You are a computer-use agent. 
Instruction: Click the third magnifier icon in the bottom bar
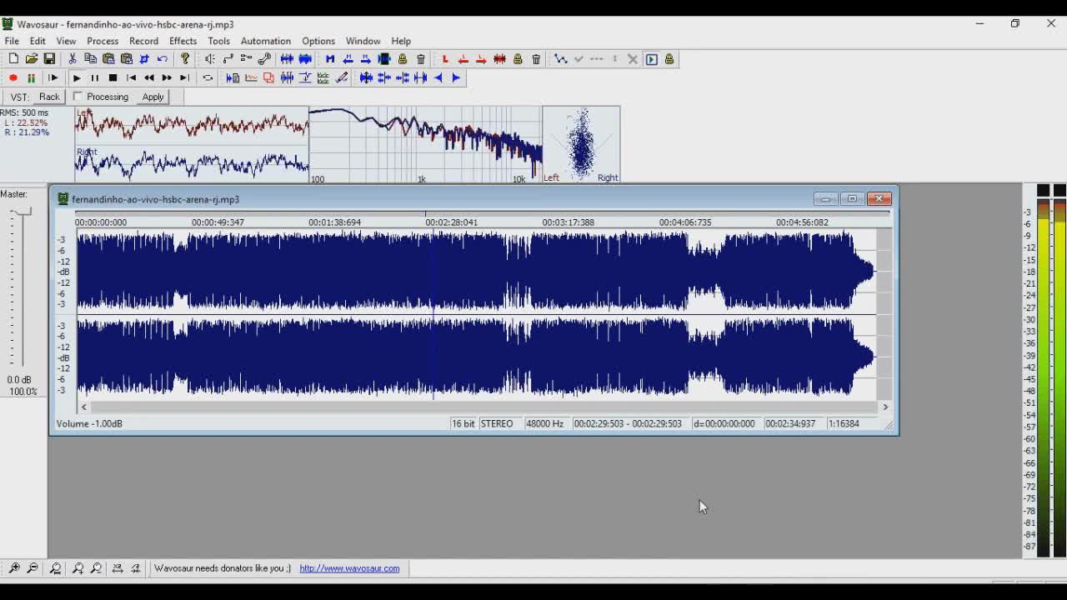coord(55,568)
